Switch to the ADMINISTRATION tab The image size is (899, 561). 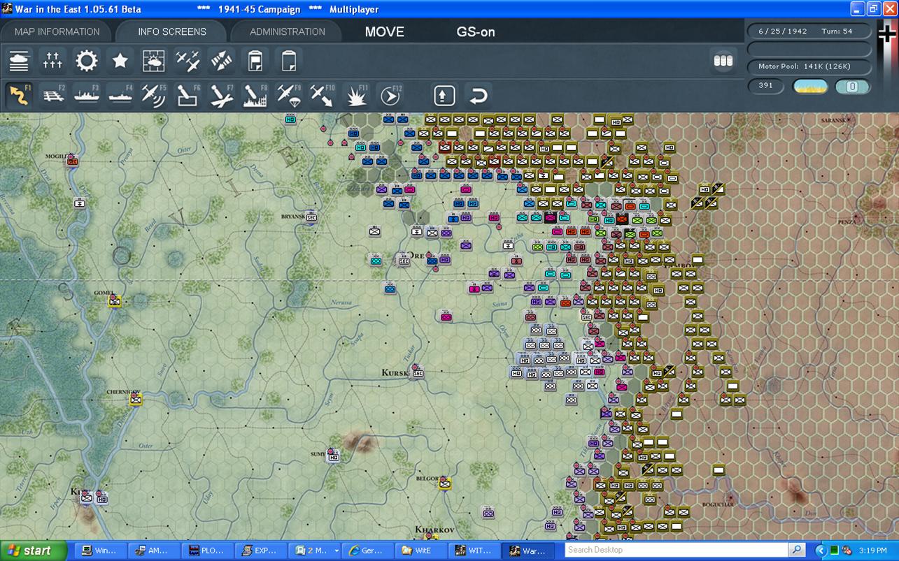tap(287, 31)
